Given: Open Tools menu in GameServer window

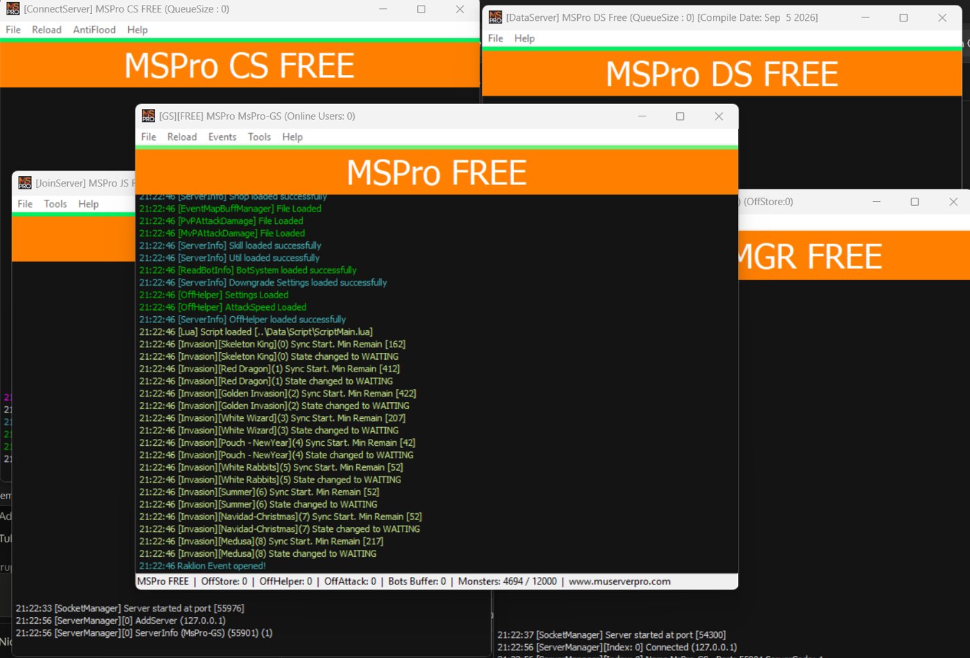Looking at the screenshot, I should click(260, 137).
